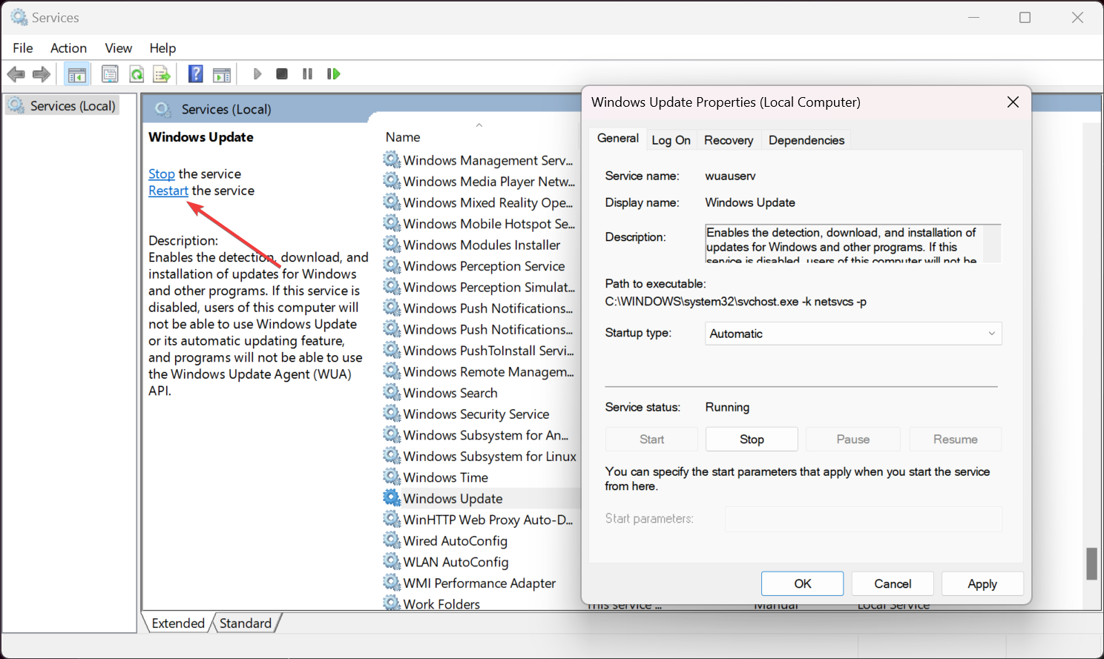This screenshot has height=659, width=1104.
Task: Switch to the Extended view tab
Action: coord(178,623)
